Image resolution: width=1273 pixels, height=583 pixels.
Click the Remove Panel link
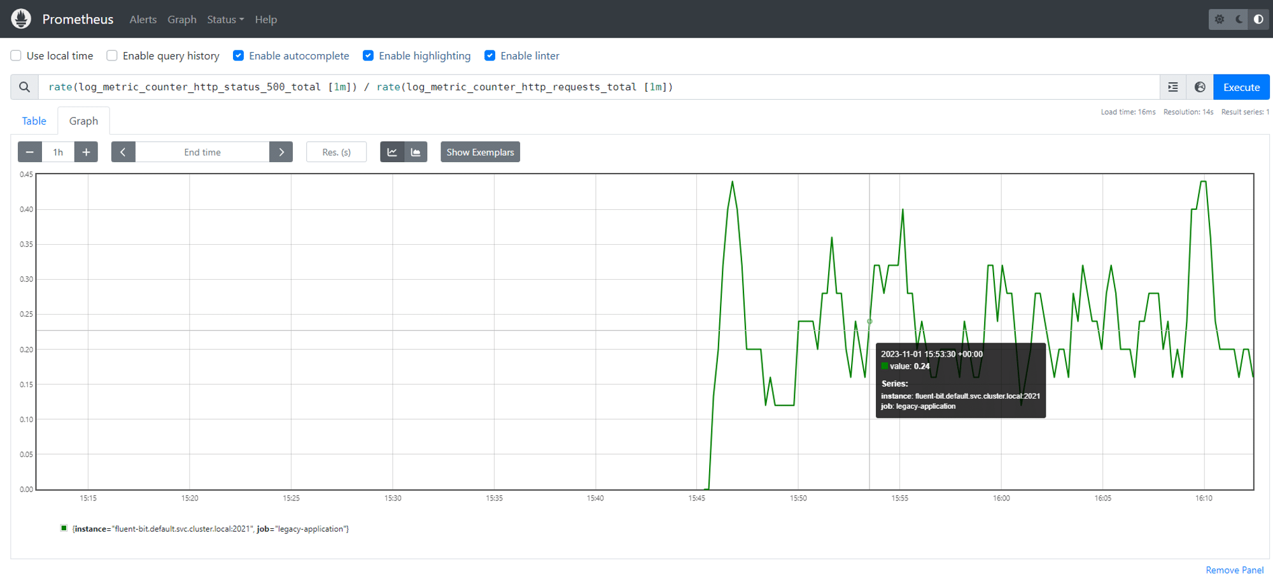[x=1234, y=570]
